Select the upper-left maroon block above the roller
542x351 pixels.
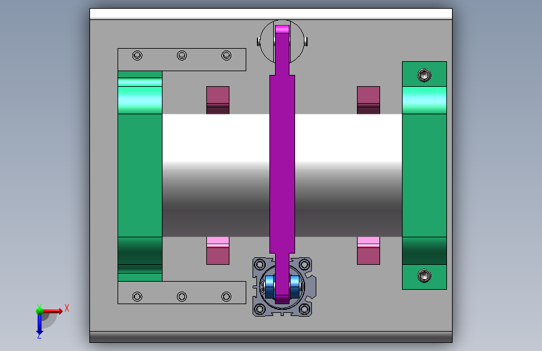(218, 100)
